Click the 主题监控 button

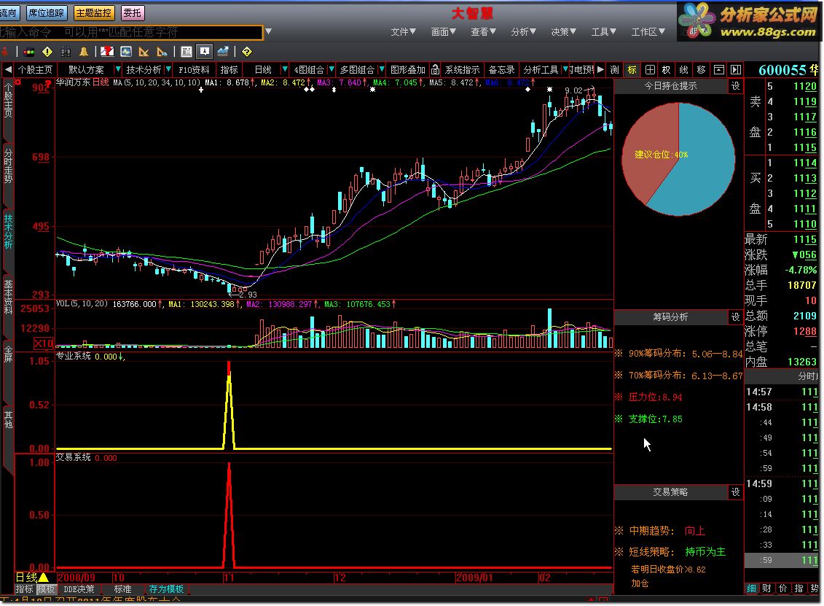pos(93,12)
